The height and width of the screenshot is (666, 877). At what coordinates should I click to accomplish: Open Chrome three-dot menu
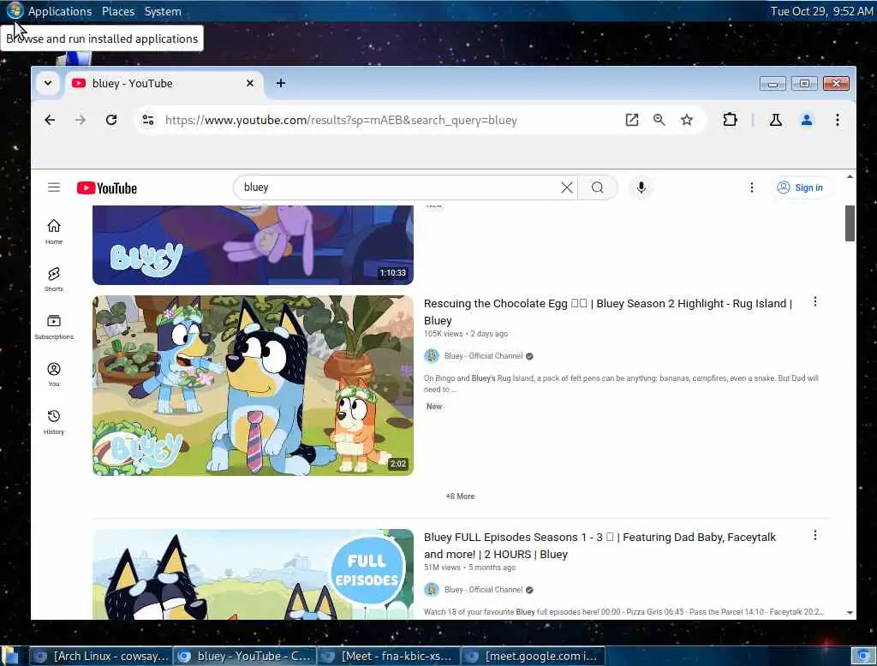tap(838, 120)
